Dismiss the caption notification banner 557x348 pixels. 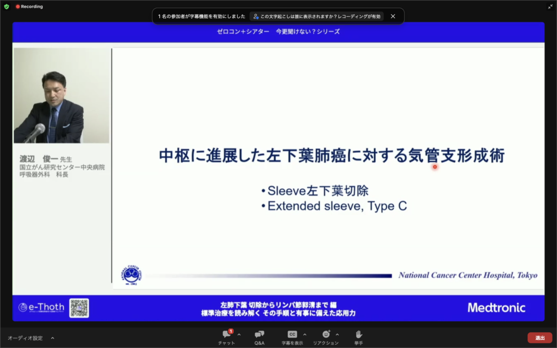[393, 16]
